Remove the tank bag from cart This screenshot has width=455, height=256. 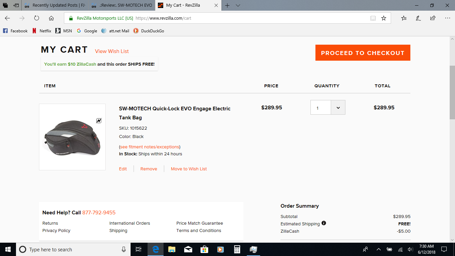pos(149,169)
